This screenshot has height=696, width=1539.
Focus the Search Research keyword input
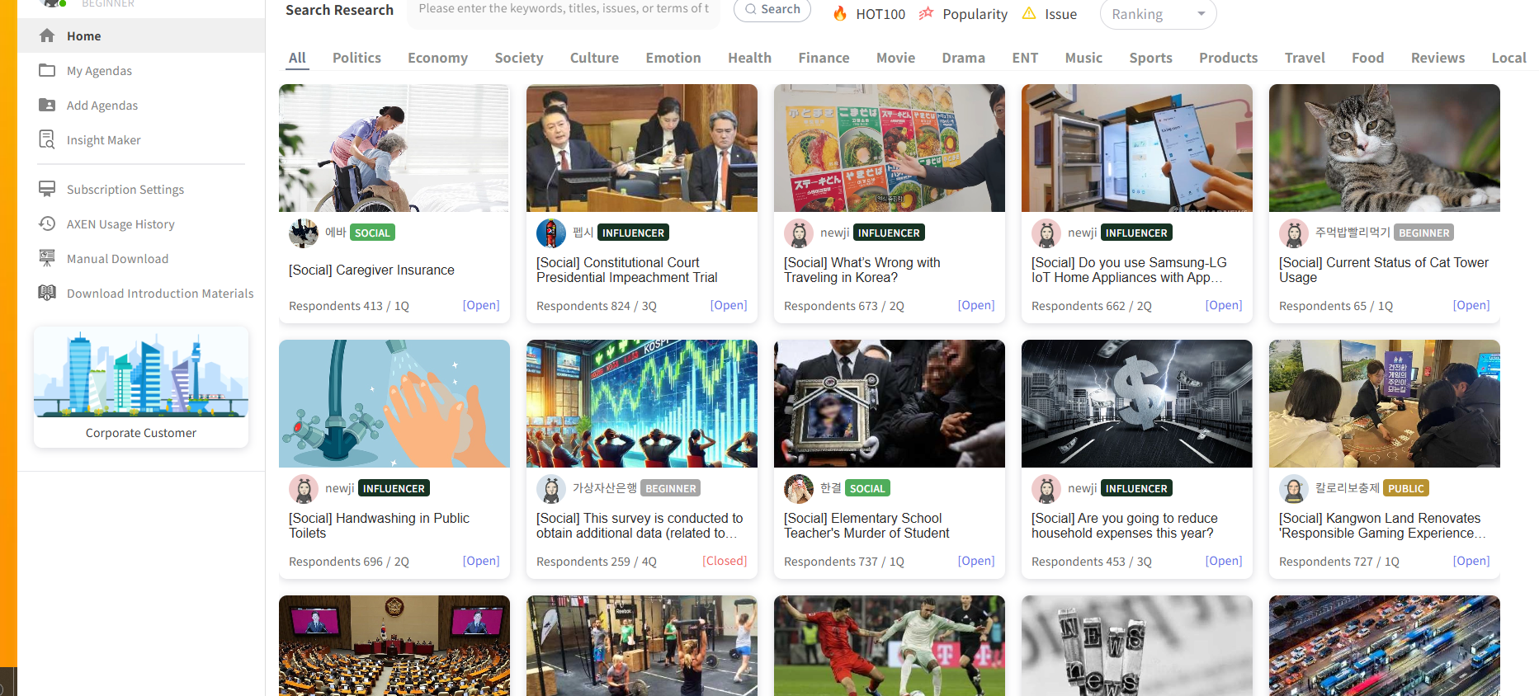click(564, 10)
